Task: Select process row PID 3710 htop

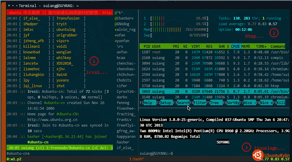Action: pos(214,86)
